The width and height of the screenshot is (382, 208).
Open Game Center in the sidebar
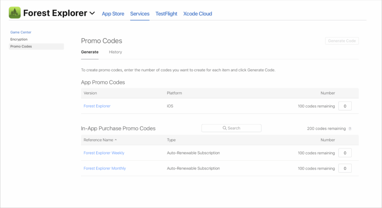point(21,32)
